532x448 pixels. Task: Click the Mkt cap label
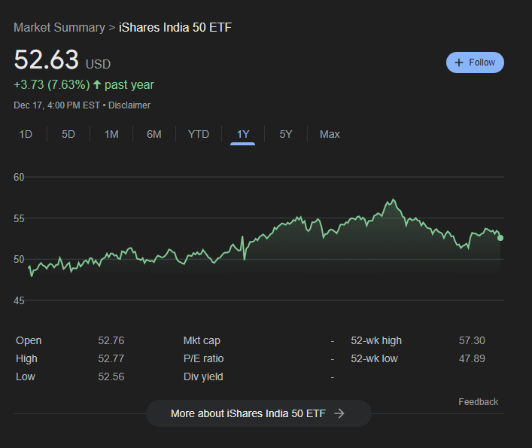pyautogui.click(x=202, y=340)
